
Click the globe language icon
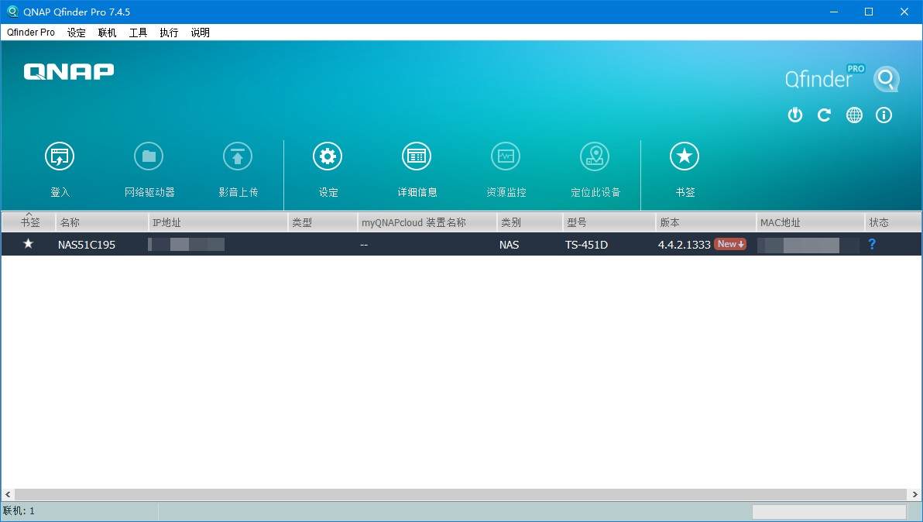(854, 115)
